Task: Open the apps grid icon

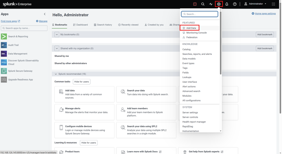Action: (x=273, y=4)
